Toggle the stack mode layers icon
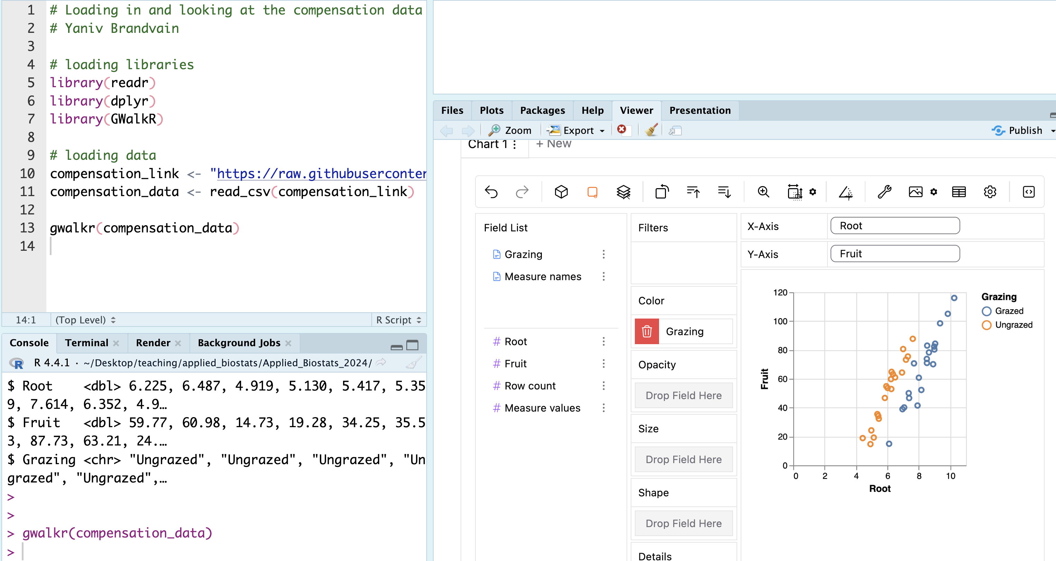 623,192
